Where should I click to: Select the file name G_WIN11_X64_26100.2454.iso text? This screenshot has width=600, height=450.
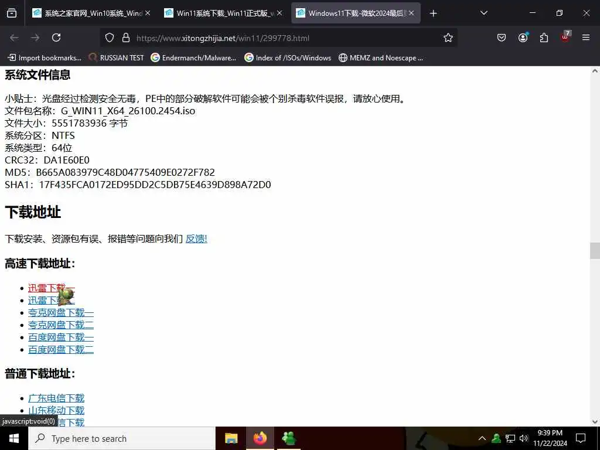point(128,111)
